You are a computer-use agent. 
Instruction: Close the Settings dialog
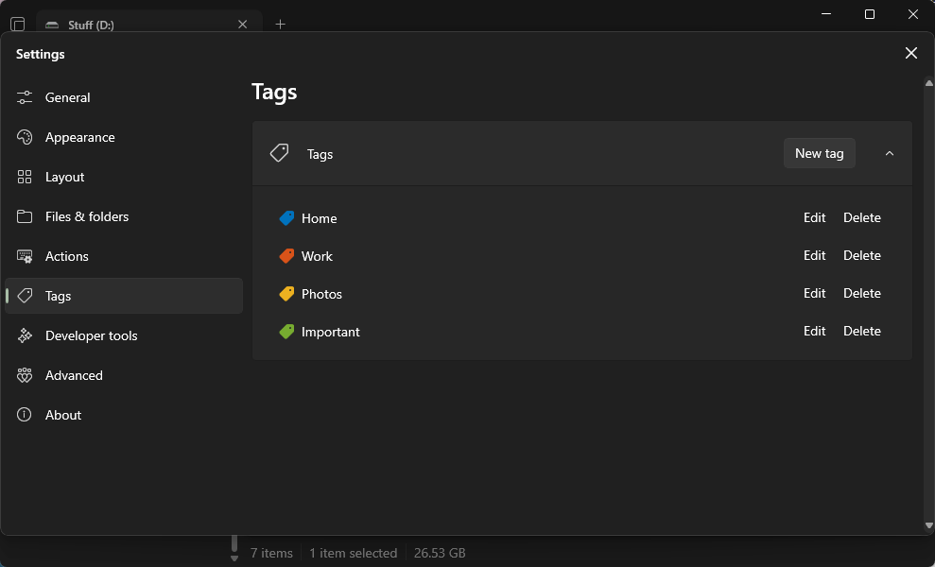click(x=910, y=54)
